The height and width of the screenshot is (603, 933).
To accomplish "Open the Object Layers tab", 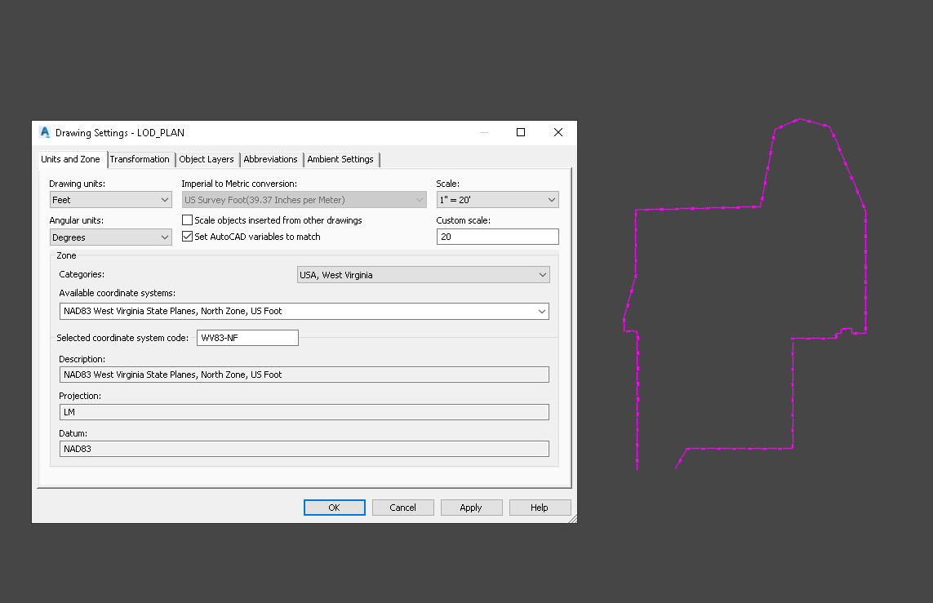I will click(207, 159).
